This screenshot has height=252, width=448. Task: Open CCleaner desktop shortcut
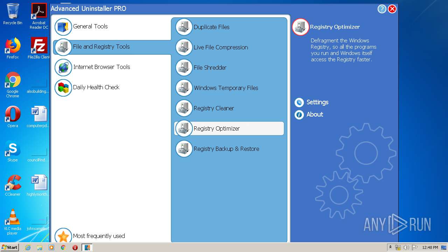pos(13,185)
